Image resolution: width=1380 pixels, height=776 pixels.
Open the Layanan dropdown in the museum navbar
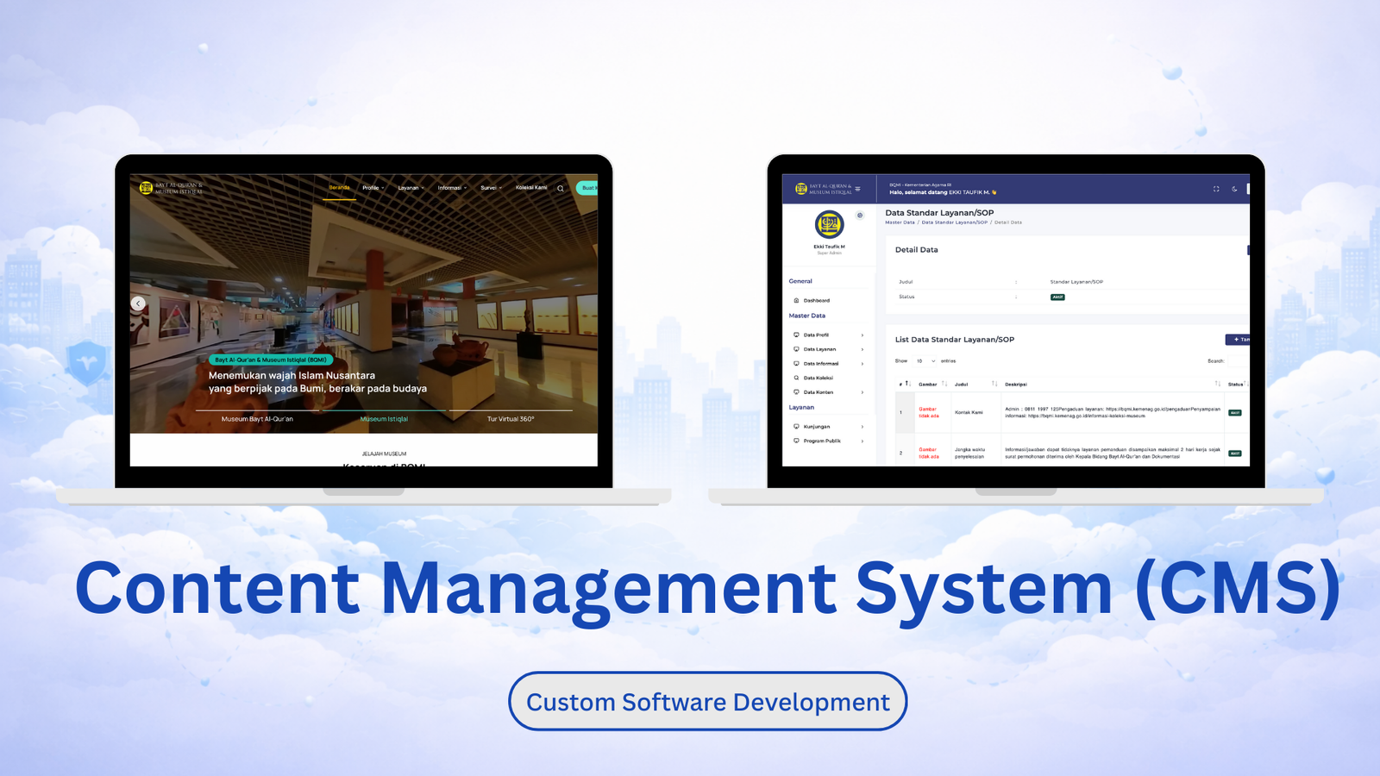click(x=411, y=188)
